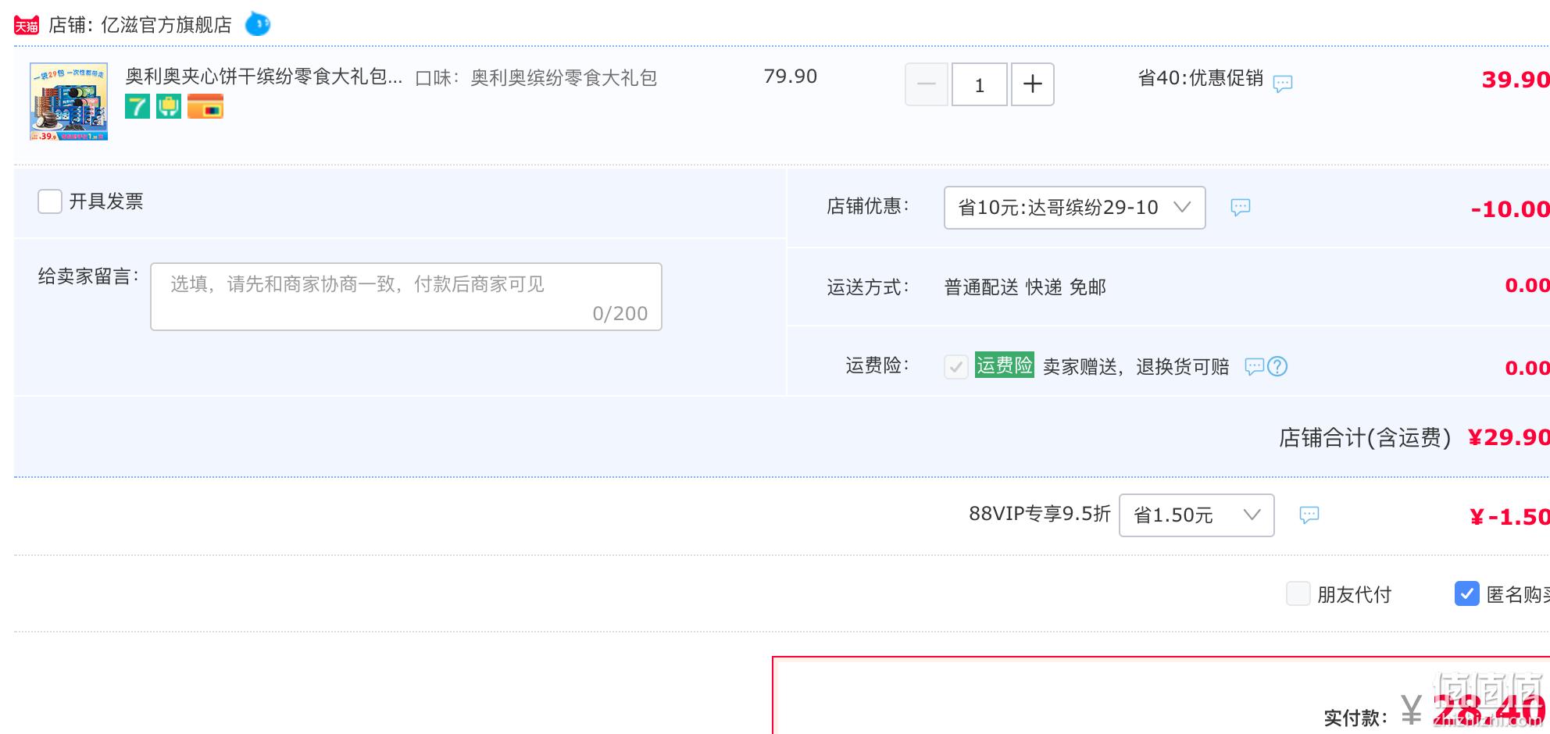Click the info bubble icon next to the 88VIP discount
Image resolution: width=1550 pixels, height=734 pixels.
1309,515
